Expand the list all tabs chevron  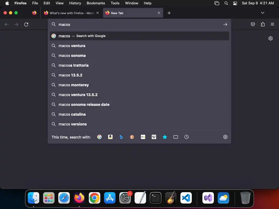pyautogui.click(x=262, y=13)
